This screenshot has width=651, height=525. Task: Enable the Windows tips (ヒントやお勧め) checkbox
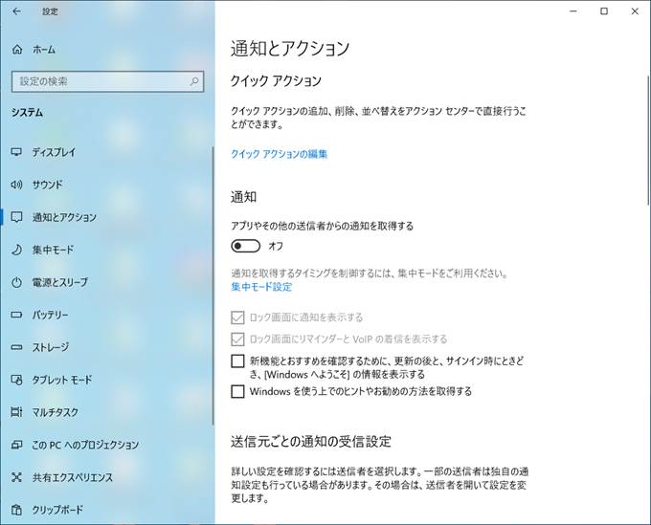point(238,391)
